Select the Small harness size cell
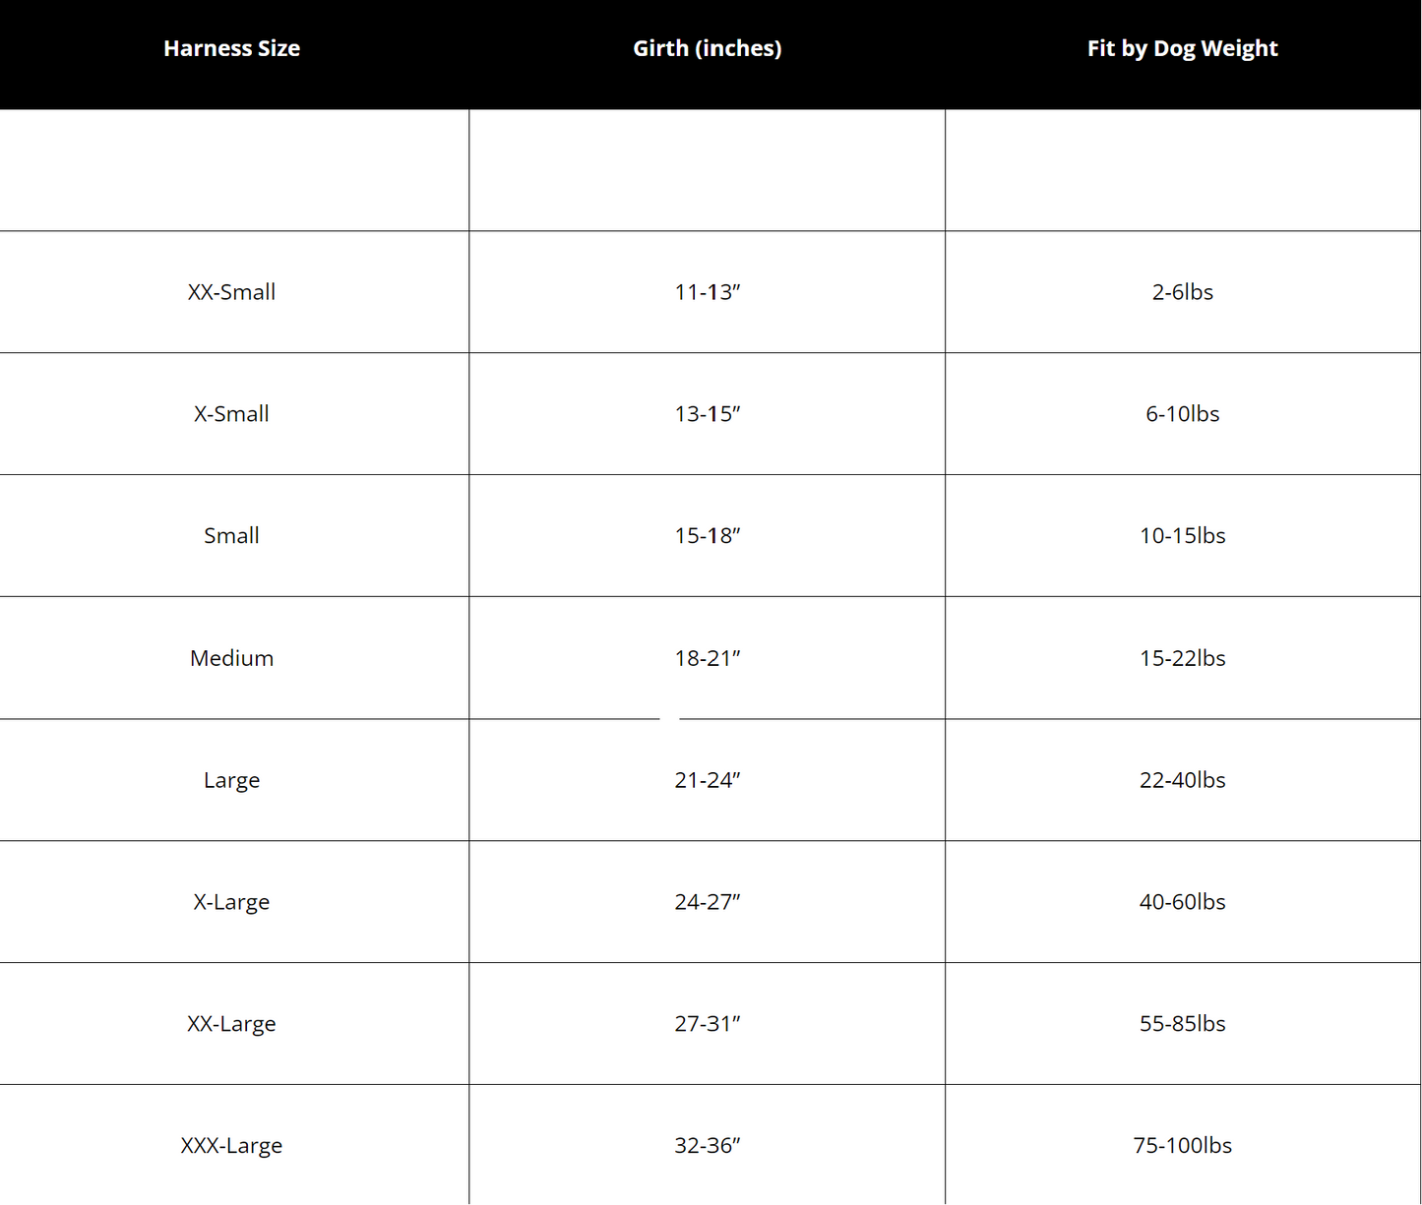This screenshot has width=1422, height=1205. point(231,536)
